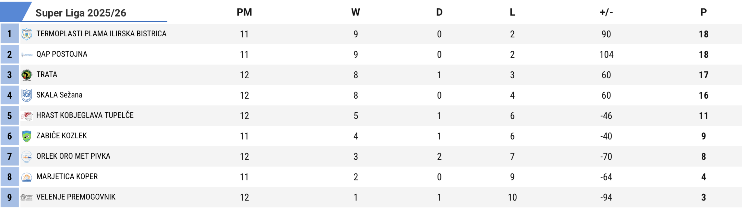This screenshot has width=745, height=208.
Task: Click the Skala Sežana shield logo
Action: [x=26, y=95]
